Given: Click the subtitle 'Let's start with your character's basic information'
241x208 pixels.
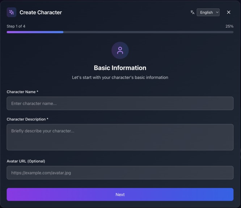Looking at the screenshot, I should [x=120, y=77].
